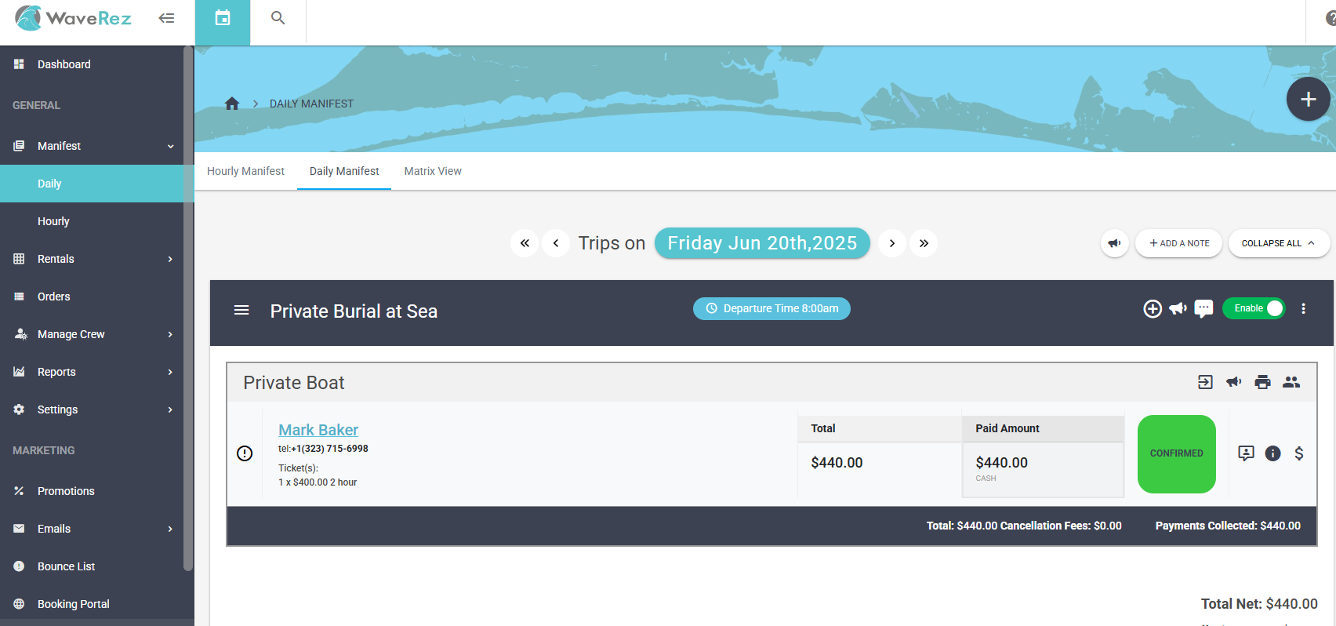
Task: Click the home icon in the breadcrumb
Action: click(x=232, y=104)
